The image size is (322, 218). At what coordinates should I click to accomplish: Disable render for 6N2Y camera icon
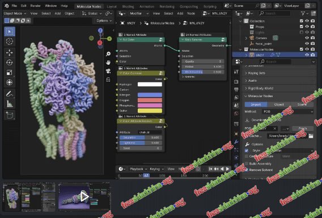[313, 55]
